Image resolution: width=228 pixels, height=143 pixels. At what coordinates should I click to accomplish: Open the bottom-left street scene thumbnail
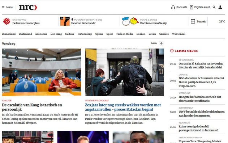27,137
